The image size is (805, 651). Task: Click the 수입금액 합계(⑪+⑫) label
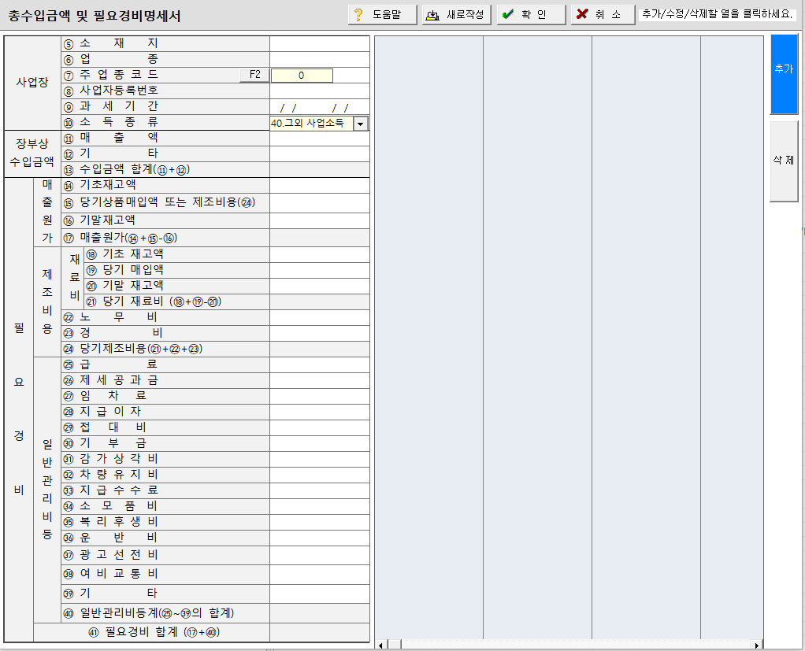127,169
